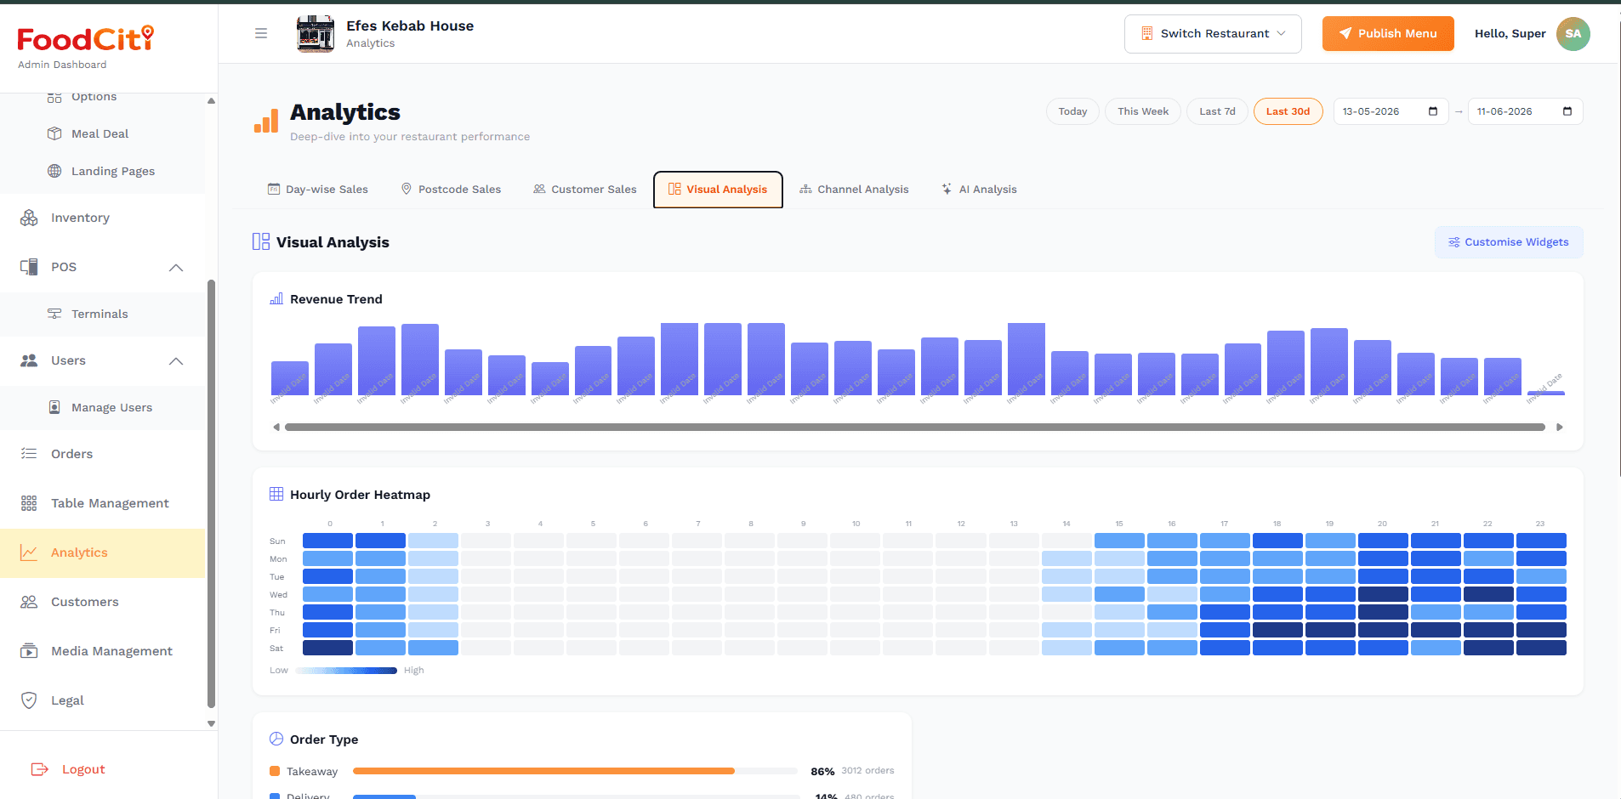This screenshot has width=1621, height=799.
Task: Click the hamburger menu icon
Action: [x=261, y=33]
